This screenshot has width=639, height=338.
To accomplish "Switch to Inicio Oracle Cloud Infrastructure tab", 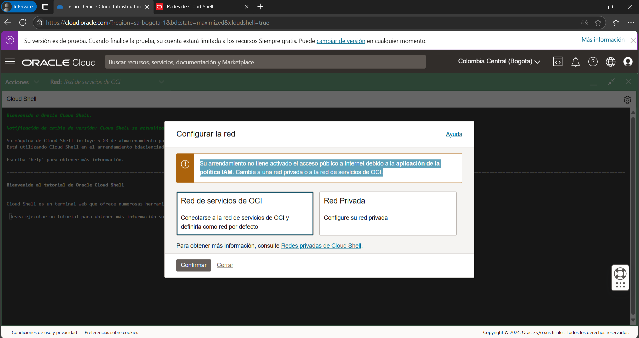I will pos(103,7).
